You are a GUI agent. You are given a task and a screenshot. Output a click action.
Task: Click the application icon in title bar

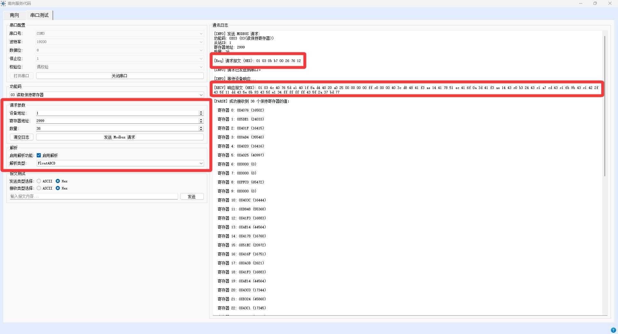[x=3, y=4]
